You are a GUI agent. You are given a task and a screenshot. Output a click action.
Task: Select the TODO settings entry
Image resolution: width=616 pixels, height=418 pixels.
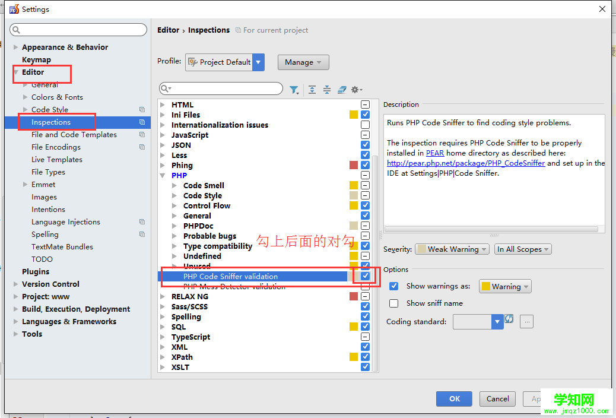(x=42, y=259)
